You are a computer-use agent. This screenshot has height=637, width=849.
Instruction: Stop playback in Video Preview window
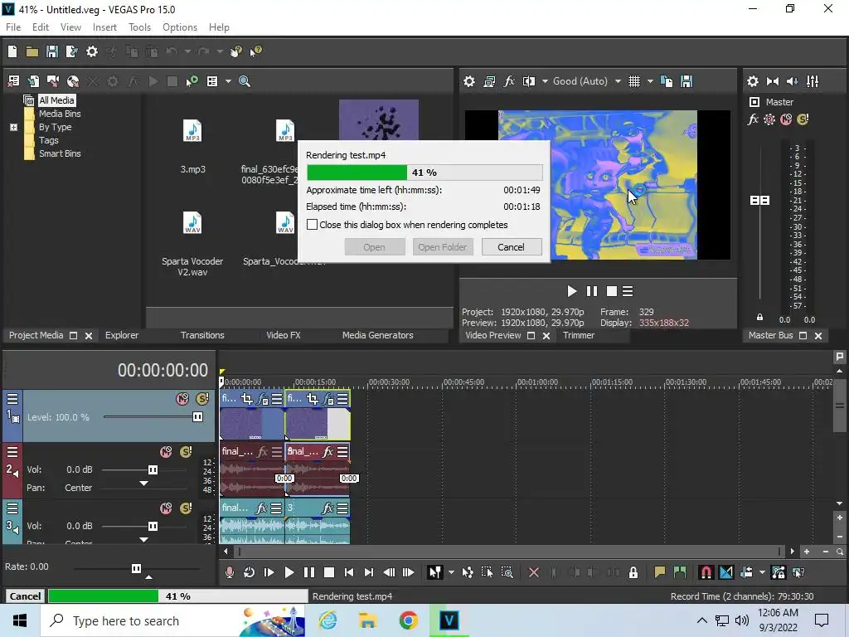pos(611,291)
